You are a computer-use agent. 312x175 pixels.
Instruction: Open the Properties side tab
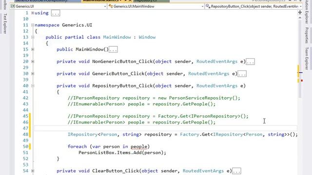click(307, 35)
